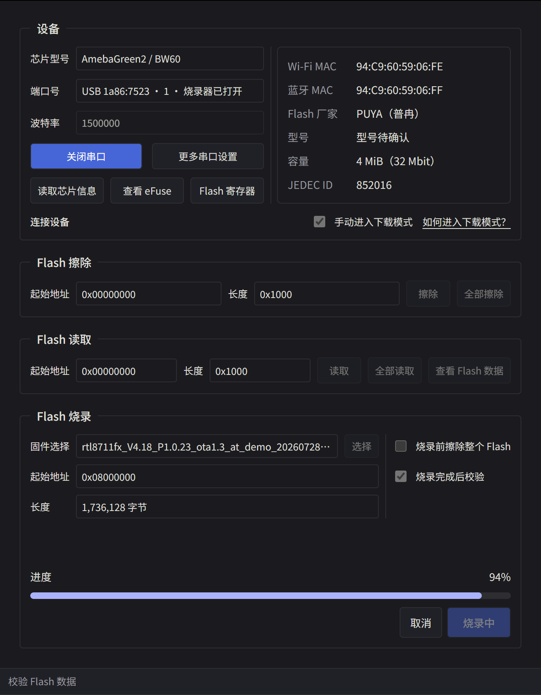The width and height of the screenshot is (541, 695).
Task: Click the Wi-Fi MAC value 94:C9:60:59:06:FE
Action: pyautogui.click(x=400, y=66)
